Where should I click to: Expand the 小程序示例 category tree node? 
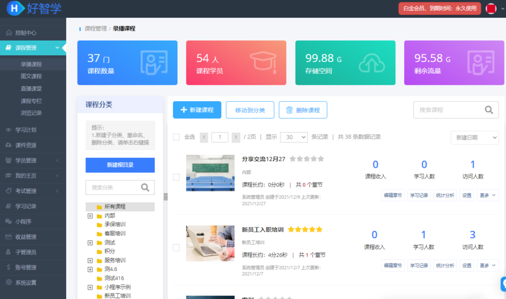click(x=90, y=287)
